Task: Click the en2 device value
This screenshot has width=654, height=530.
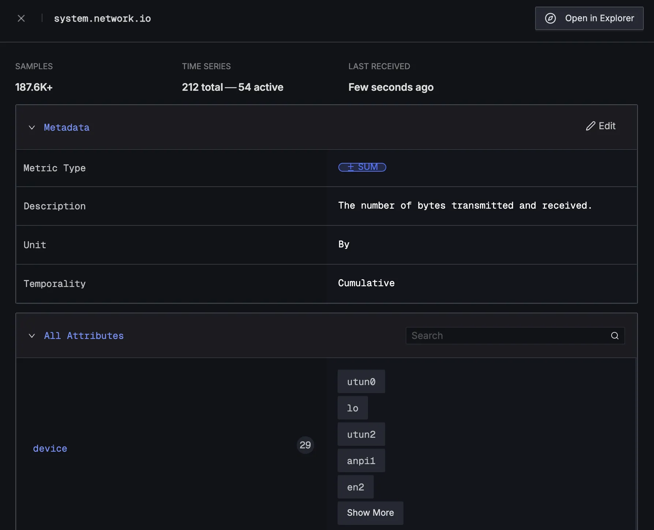Action: [355, 487]
